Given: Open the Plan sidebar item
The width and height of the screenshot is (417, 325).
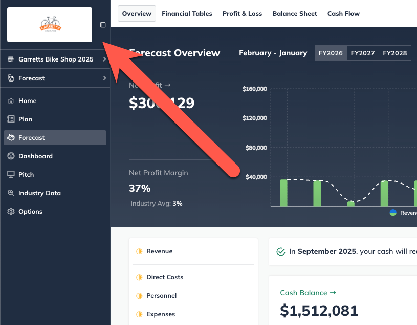Looking at the screenshot, I should (x=55, y=119).
